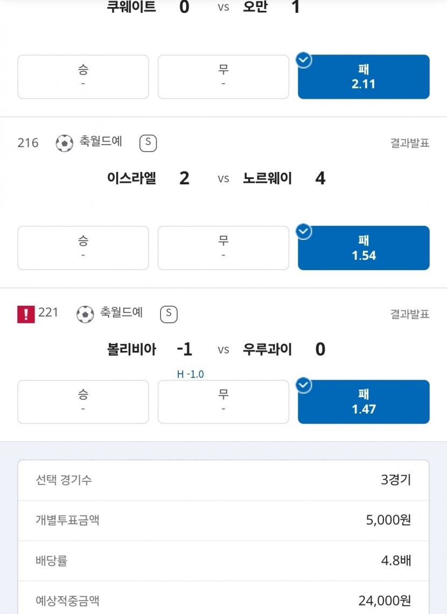This screenshot has height=614, width=447.
Task: Click the checkmark badge on the 2.11 selection
Action: pyautogui.click(x=304, y=60)
